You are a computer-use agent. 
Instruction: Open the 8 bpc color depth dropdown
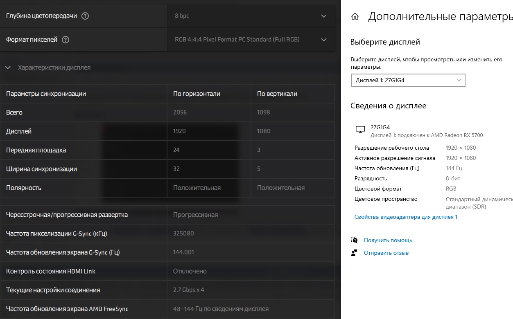coord(251,16)
